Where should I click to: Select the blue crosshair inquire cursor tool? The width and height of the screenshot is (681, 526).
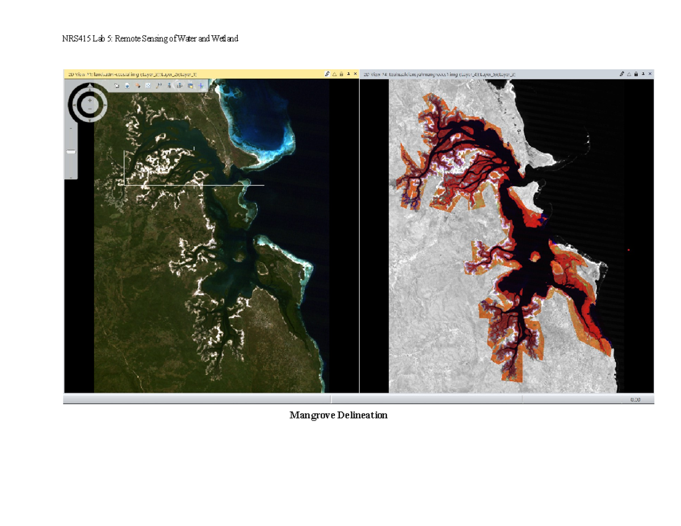click(200, 86)
